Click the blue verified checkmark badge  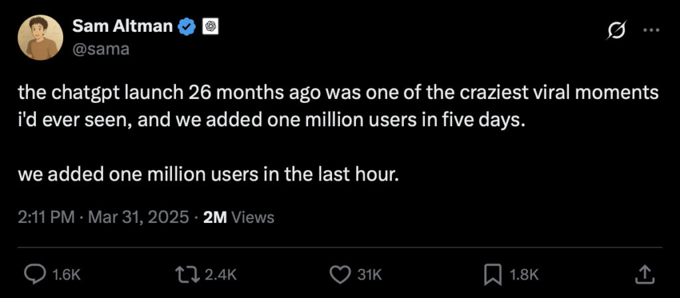[188, 27]
